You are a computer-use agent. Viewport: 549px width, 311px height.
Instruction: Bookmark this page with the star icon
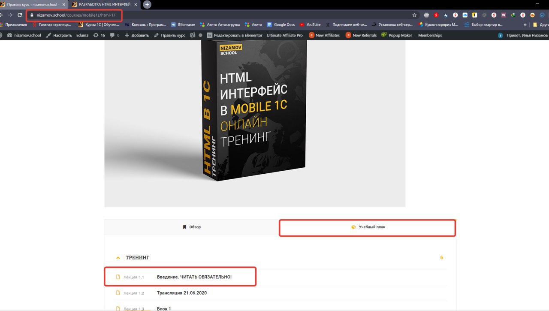[414, 15]
